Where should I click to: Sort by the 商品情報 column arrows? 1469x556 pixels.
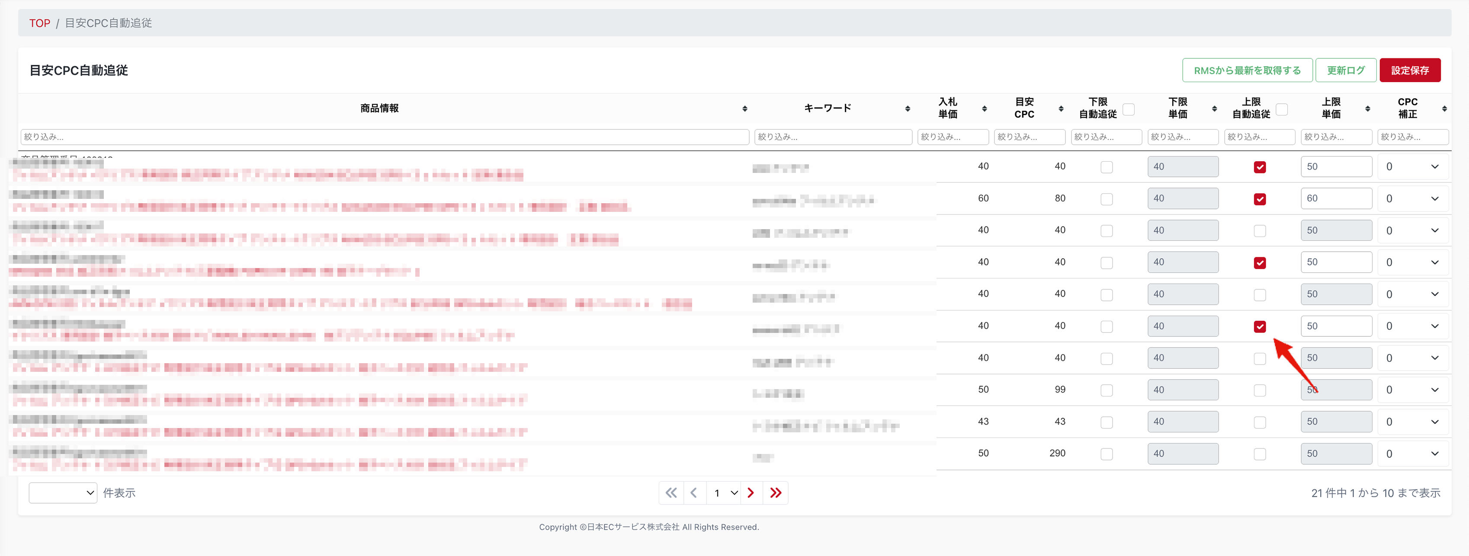pos(745,109)
